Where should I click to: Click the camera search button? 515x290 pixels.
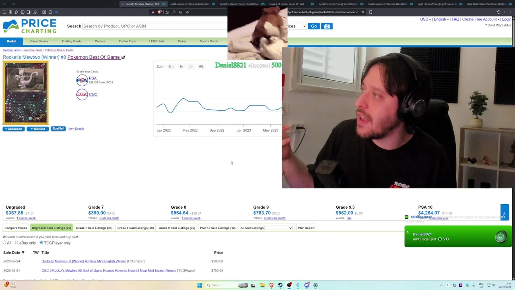(327, 26)
